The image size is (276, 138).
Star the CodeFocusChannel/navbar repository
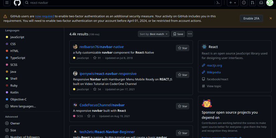[x=183, y=106]
